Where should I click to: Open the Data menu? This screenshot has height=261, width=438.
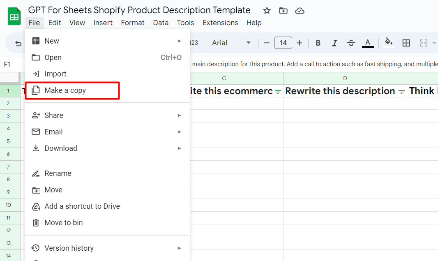[161, 23]
